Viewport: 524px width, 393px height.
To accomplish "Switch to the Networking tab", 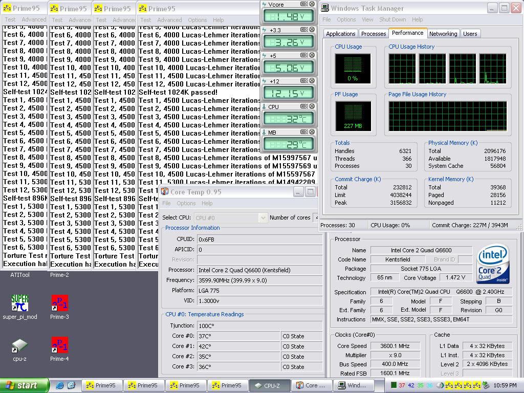I will 443,34.
